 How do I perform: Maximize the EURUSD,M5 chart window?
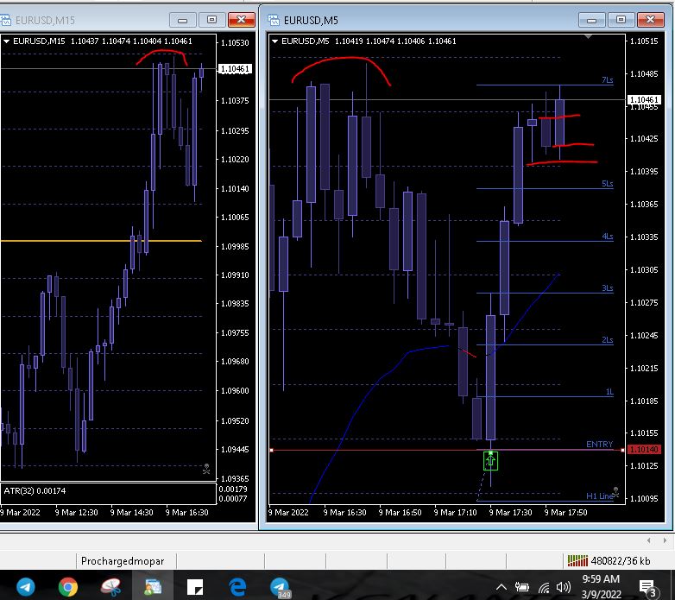(621, 20)
